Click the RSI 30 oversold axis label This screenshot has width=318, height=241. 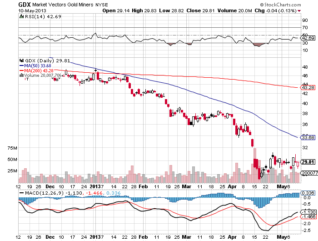[x=305, y=43]
